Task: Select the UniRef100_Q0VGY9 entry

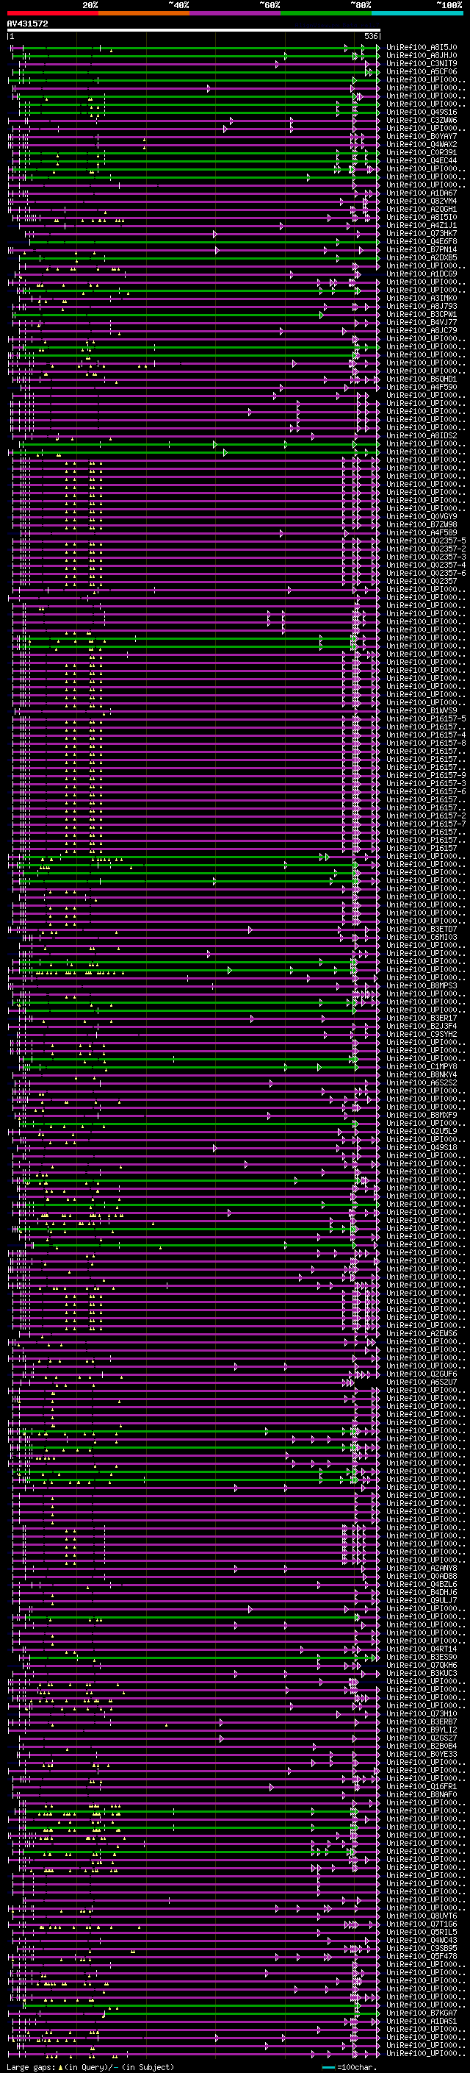Action: click(421, 517)
